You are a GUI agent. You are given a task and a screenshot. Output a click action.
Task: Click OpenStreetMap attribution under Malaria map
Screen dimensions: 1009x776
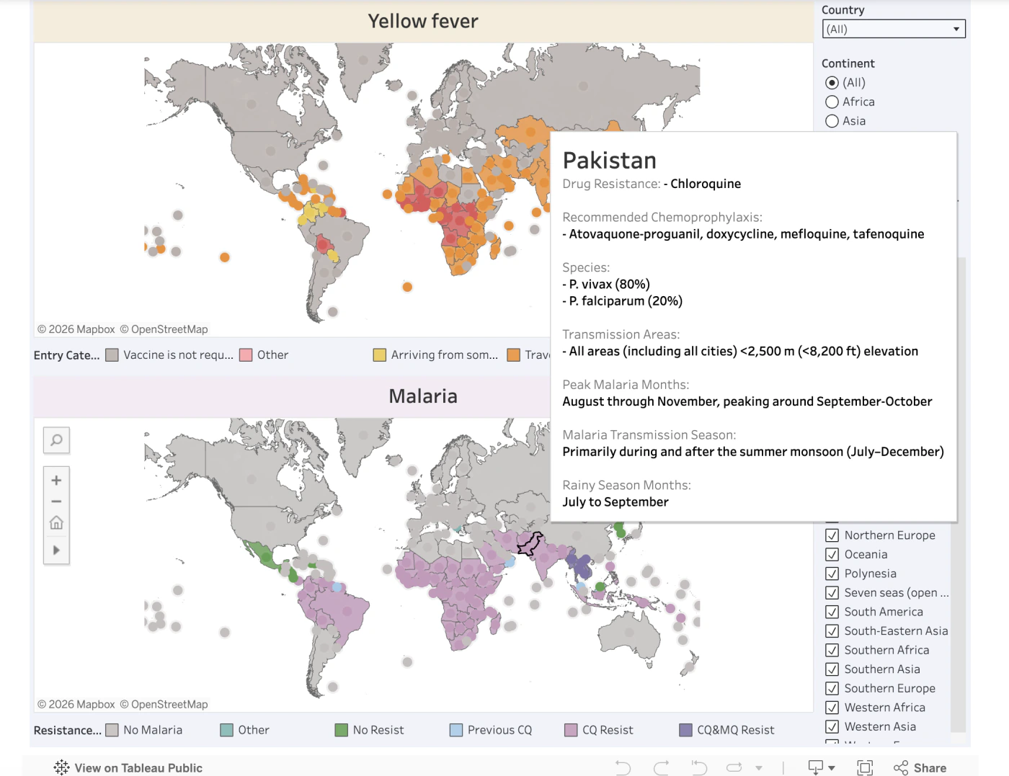(x=164, y=705)
